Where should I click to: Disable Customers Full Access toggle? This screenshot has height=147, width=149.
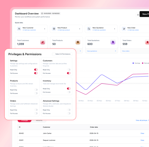pos(69,73)
